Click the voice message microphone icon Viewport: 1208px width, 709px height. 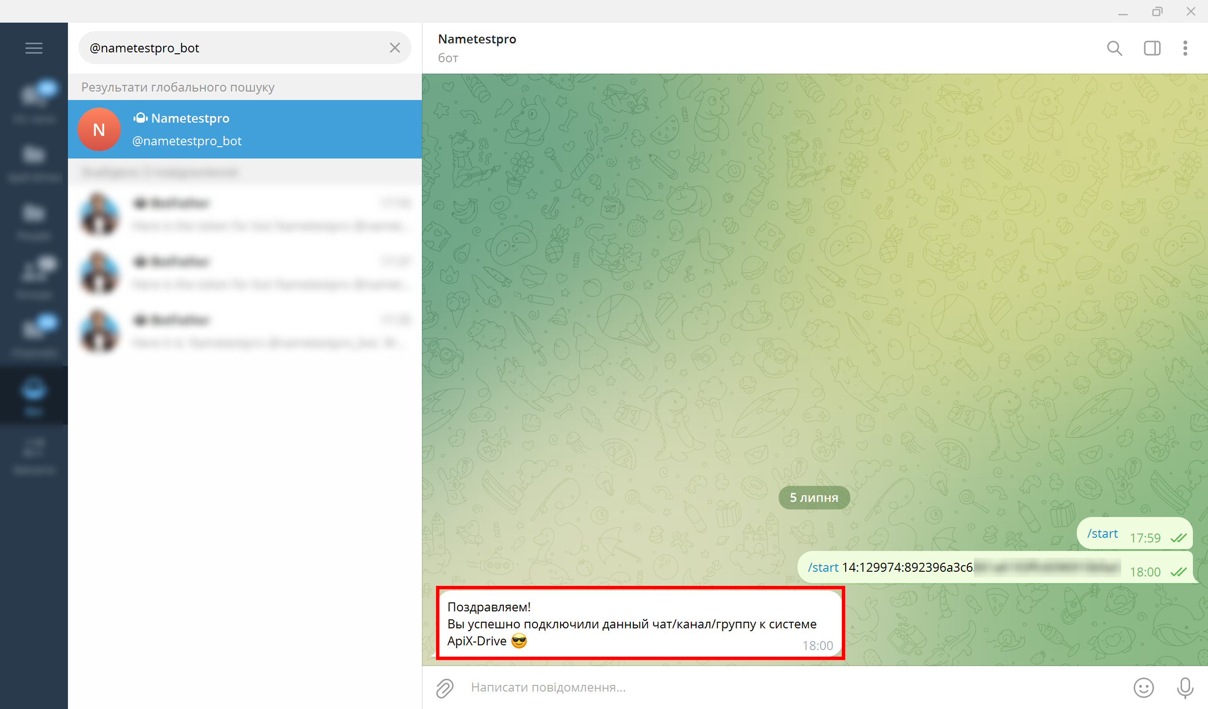click(1185, 687)
